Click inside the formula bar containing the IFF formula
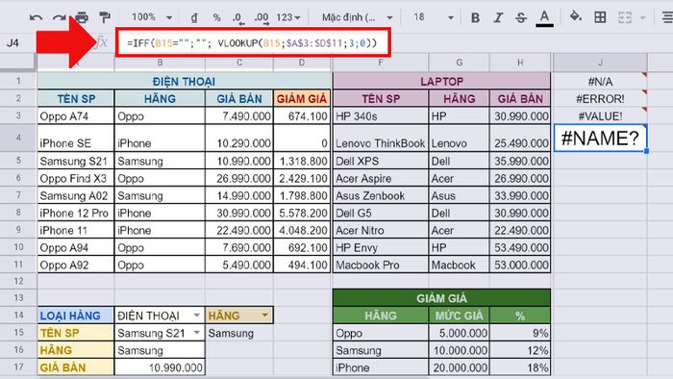 point(253,42)
